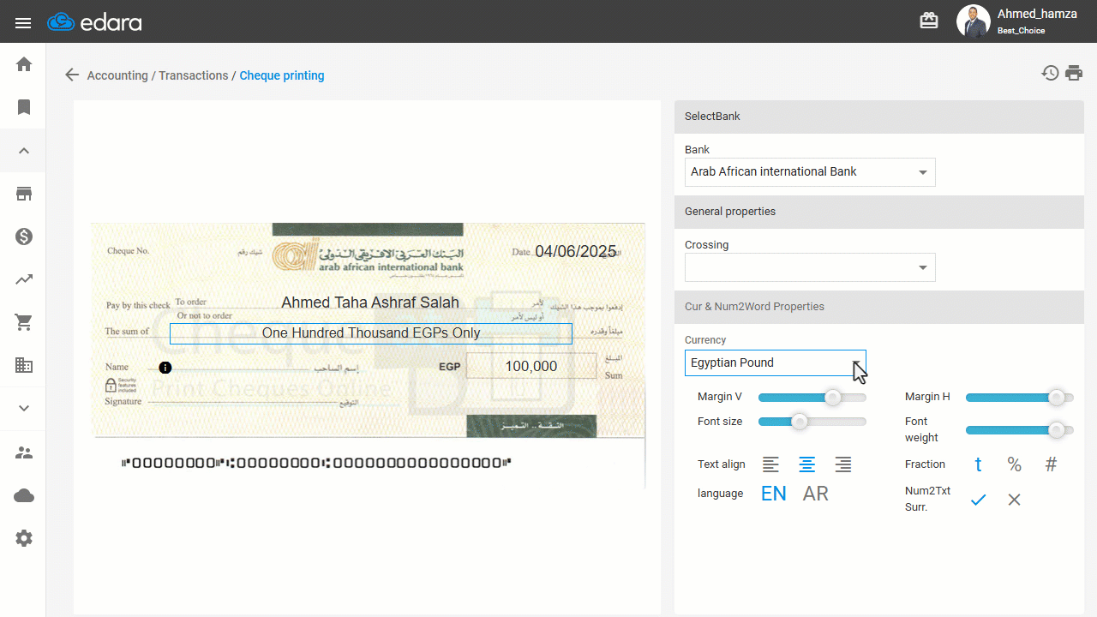Open the trending chart sidebar icon
The width and height of the screenshot is (1097, 617).
click(x=24, y=279)
